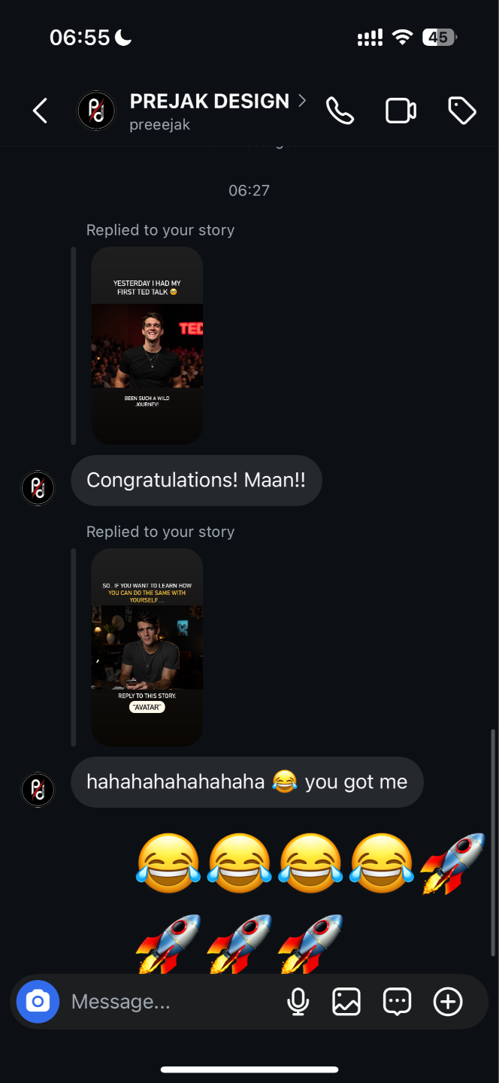
Task: Start a voice call with Prejak Design
Action: pos(340,111)
